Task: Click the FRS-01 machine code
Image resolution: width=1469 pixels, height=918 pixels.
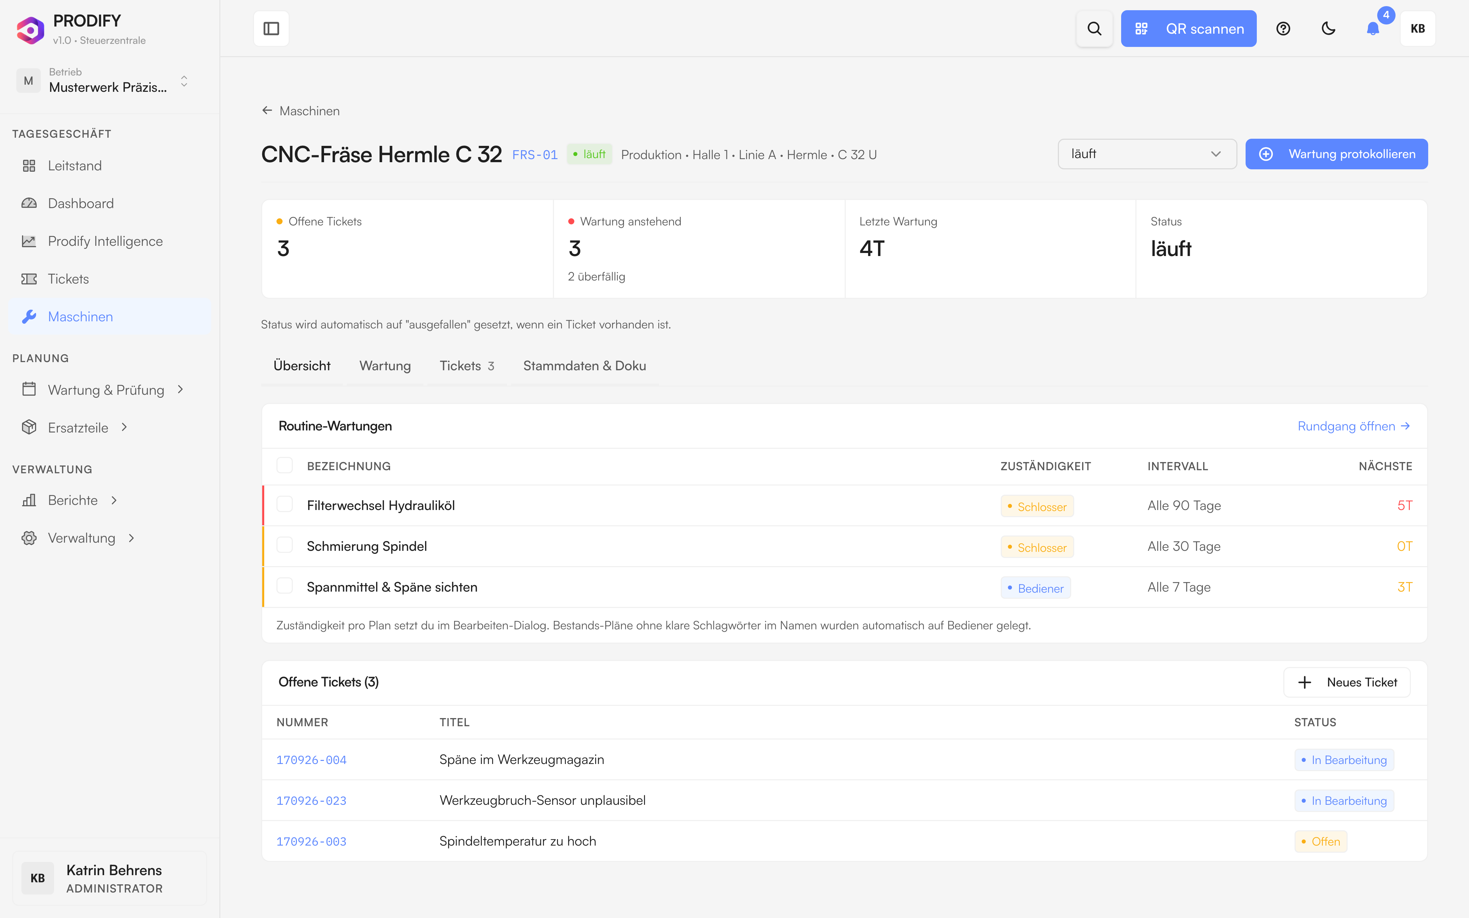Action: [x=535, y=155]
